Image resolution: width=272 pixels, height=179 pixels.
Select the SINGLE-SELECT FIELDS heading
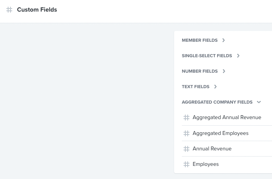207,56
